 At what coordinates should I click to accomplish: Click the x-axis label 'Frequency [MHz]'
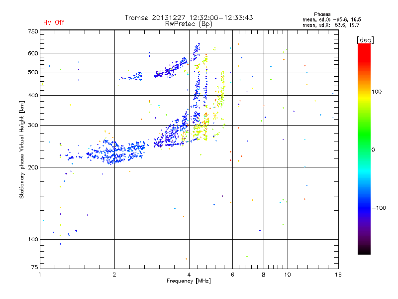(x=189, y=281)
